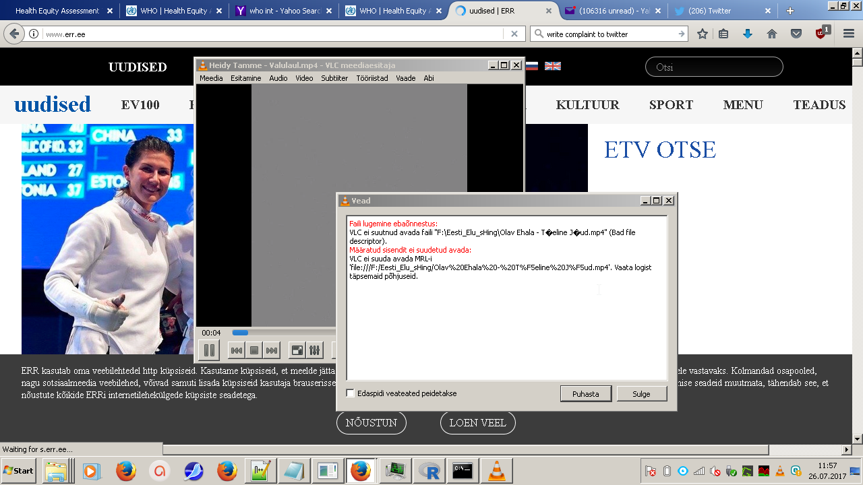Click the Puhasta button in error dialog
The height and width of the screenshot is (485, 863).
[585, 394]
